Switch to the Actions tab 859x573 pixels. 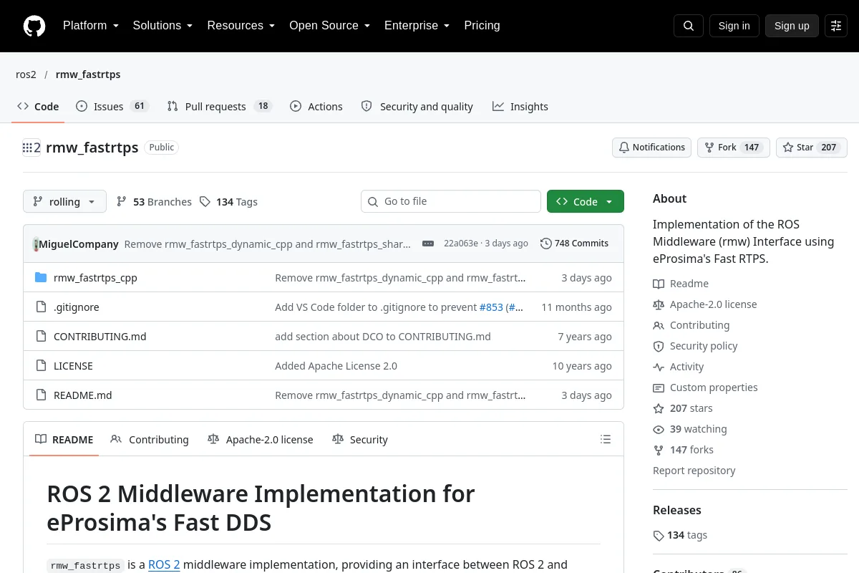click(x=316, y=107)
